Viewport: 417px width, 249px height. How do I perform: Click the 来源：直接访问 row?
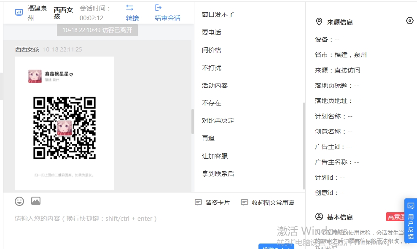337,70
